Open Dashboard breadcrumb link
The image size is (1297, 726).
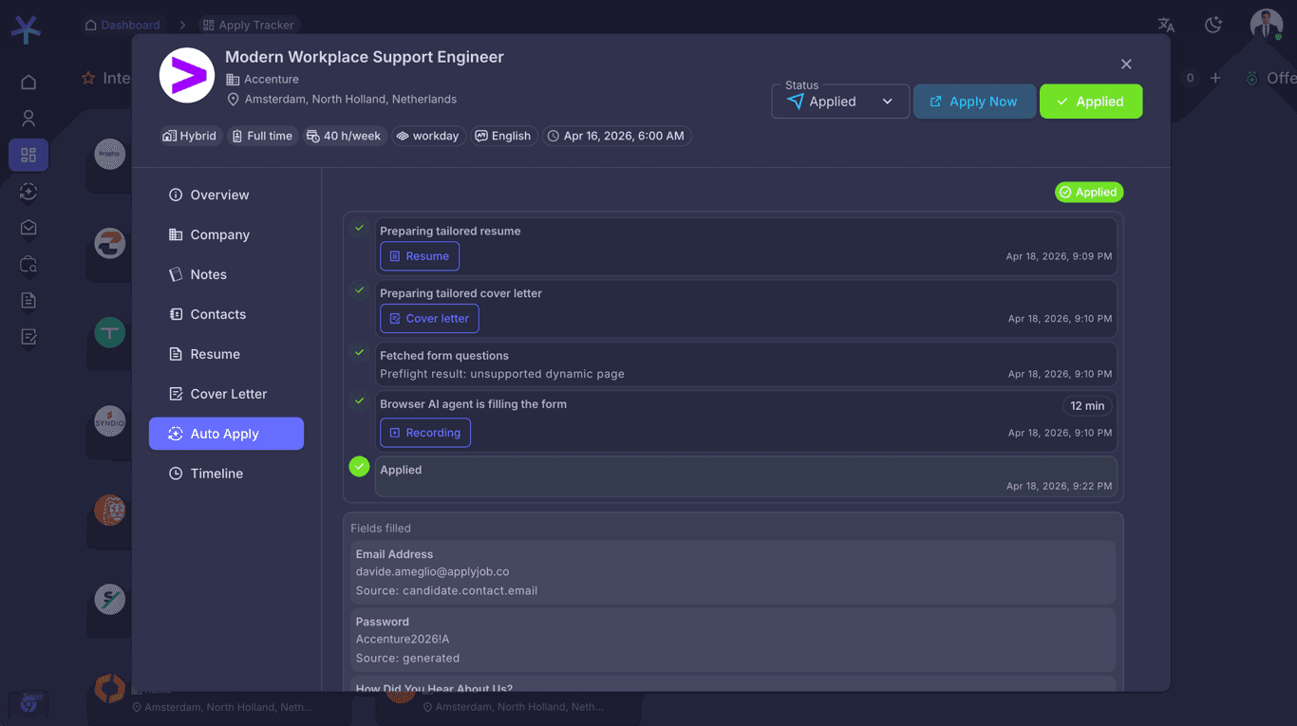(x=122, y=26)
